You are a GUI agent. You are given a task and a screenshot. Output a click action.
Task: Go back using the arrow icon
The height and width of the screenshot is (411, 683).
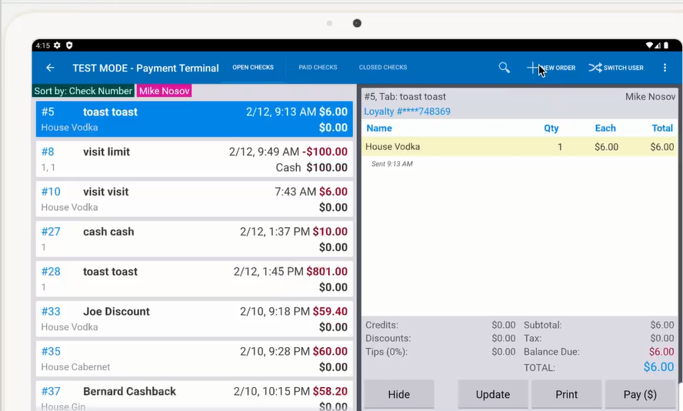(50, 68)
